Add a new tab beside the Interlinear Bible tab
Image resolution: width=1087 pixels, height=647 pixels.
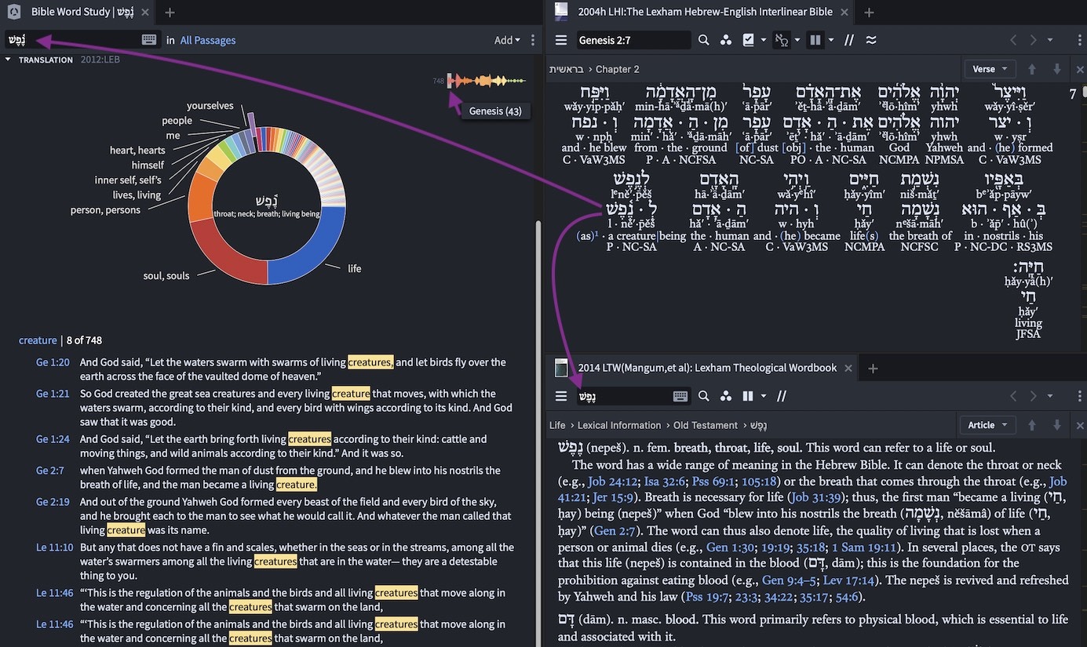869,12
